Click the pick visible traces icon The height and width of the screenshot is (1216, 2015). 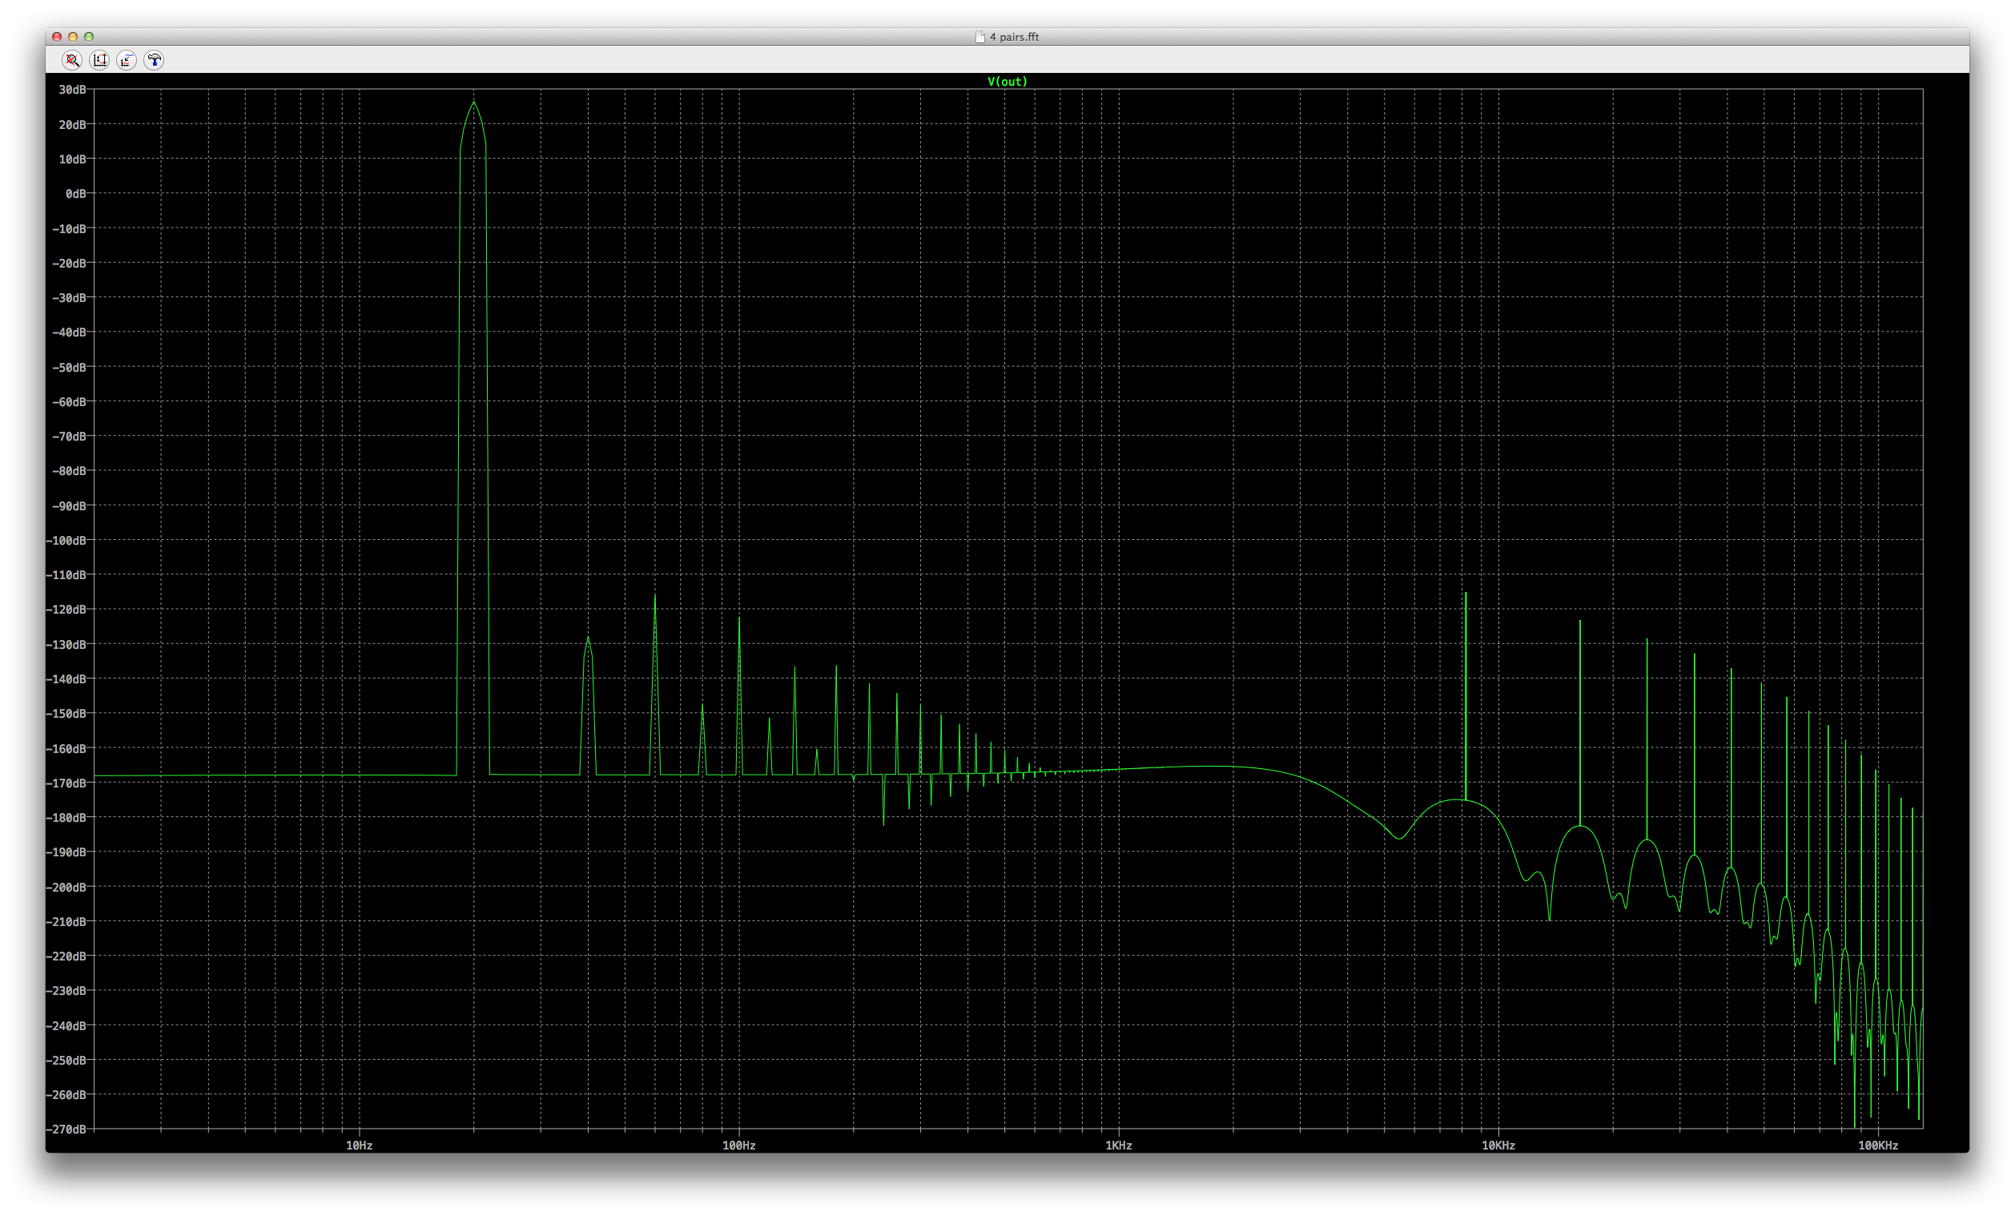tap(127, 60)
